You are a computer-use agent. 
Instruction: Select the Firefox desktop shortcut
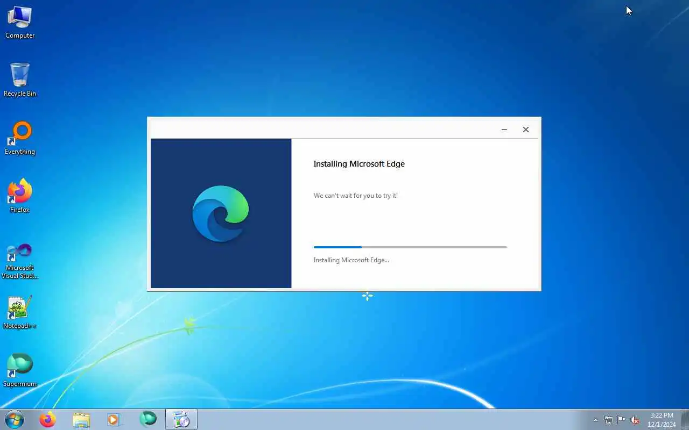tap(20, 196)
